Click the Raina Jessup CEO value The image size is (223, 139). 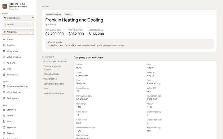[154, 83]
